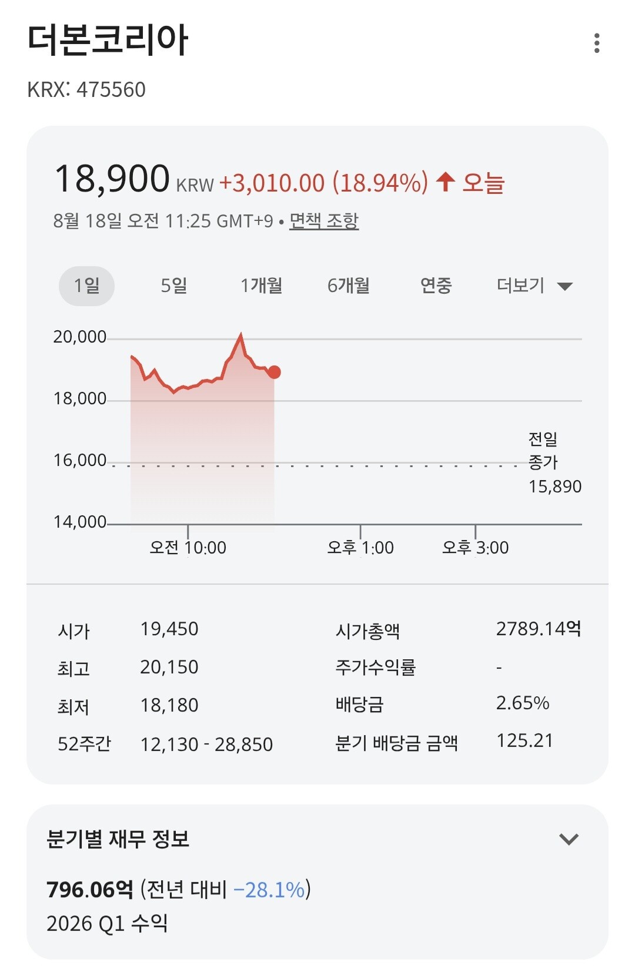The image size is (635, 966).
Task: Expand the 더보기 dropdown arrow
Action: pos(564,286)
